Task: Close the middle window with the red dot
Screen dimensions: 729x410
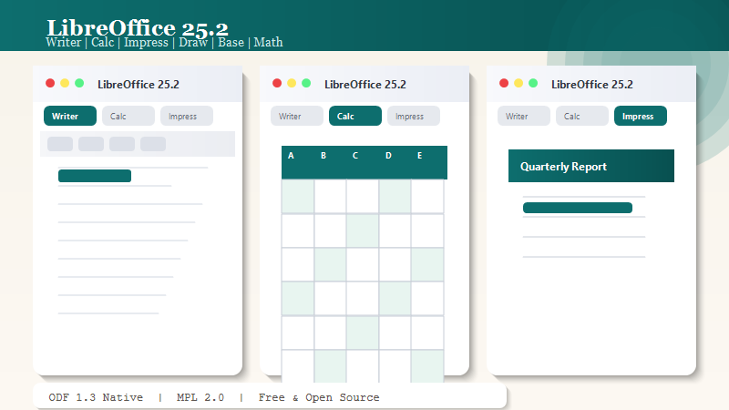Action: point(277,83)
